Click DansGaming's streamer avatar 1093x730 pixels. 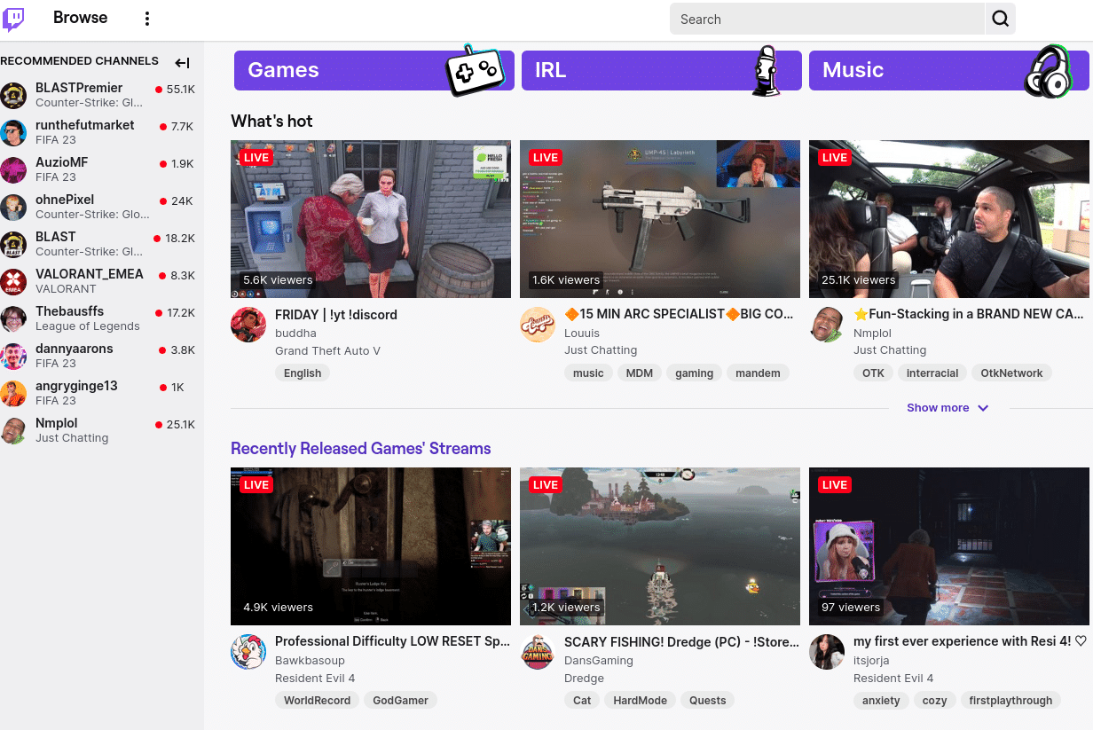coord(538,652)
